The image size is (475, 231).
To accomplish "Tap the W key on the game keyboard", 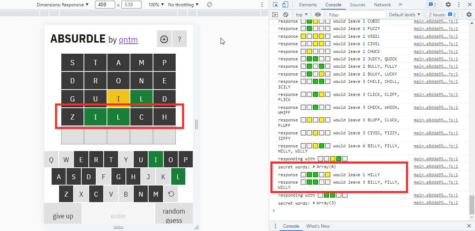I will click(66, 160).
